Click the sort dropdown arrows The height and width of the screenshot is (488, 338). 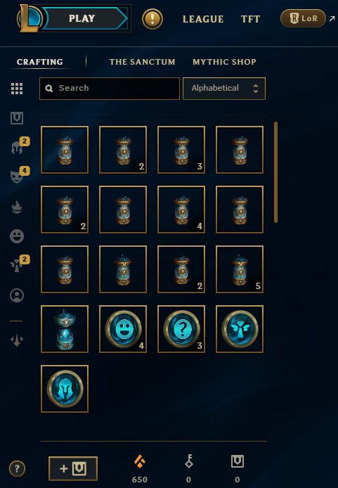coord(256,89)
